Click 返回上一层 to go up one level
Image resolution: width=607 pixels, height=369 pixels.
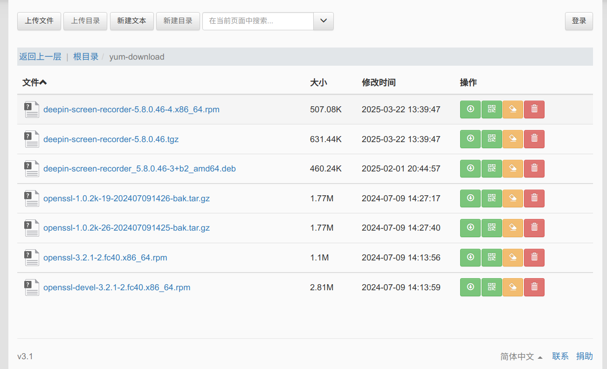(40, 57)
